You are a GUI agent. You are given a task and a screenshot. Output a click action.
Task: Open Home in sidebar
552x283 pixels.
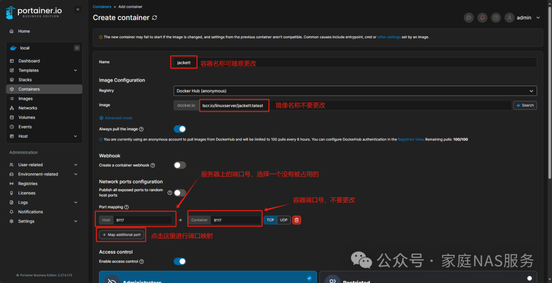[x=24, y=31]
